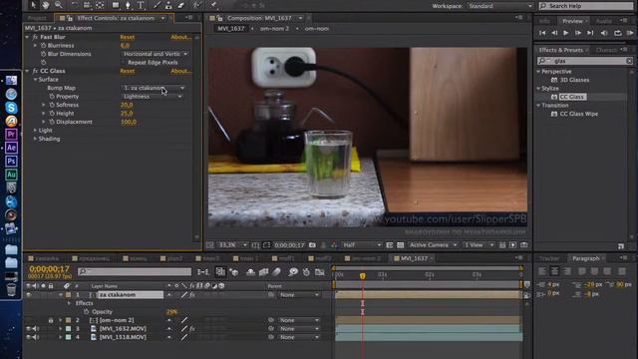Select the Eraser tool

[181, 5]
